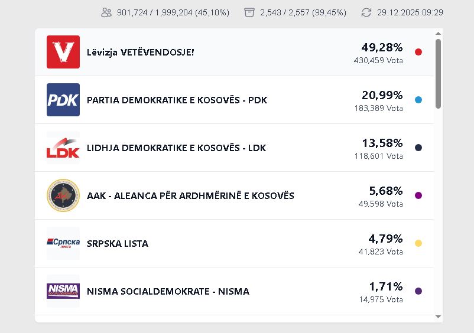Click the LDK party logo
This screenshot has height=333, width=474.
[63, 148]
